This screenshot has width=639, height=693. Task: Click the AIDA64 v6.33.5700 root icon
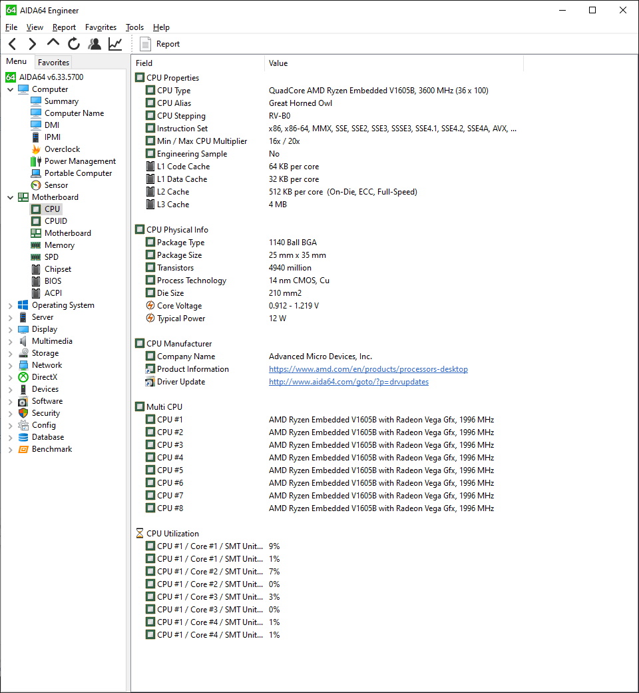point(11,77)
